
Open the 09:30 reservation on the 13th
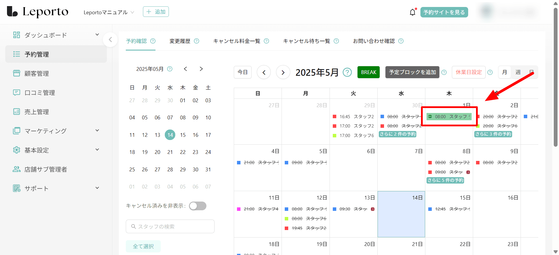pyautogui.click(x=353, y=209)
